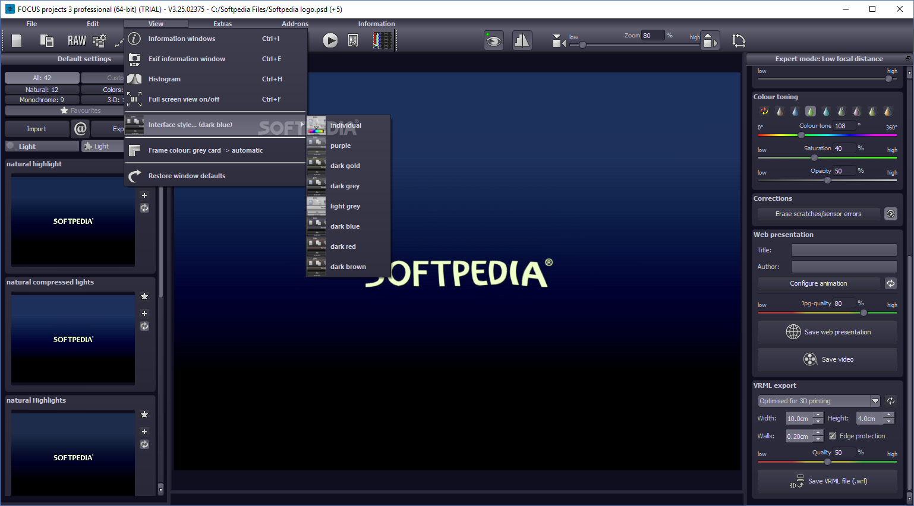The width and height of the screenshot is (914, 506).
Task: Click Configure animation button
Action: click(x=818, y=283)
